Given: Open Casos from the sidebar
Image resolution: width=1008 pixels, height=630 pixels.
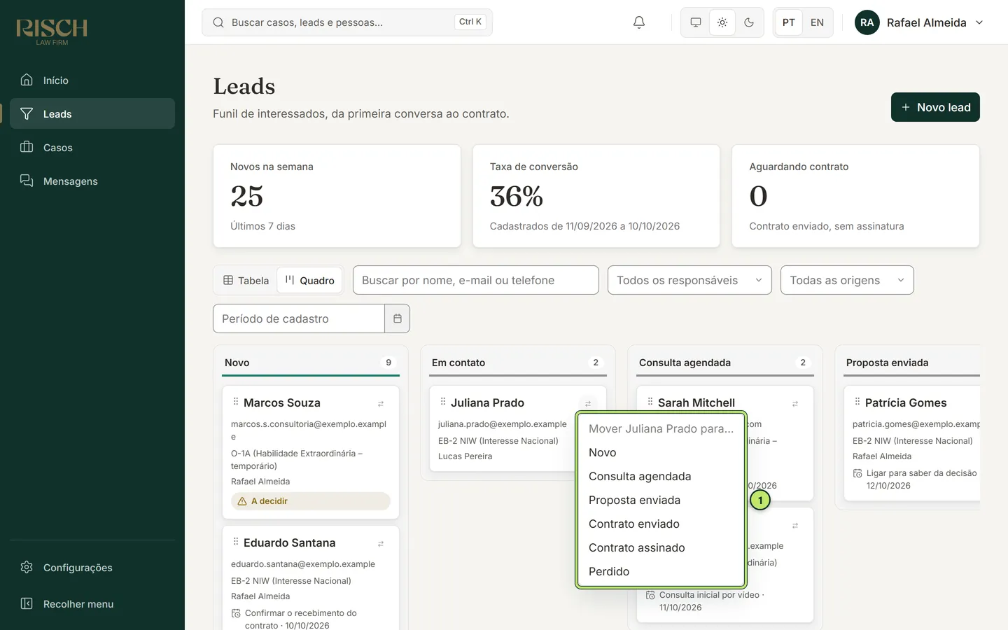Looking at the screenshot, I should point(92,147).
